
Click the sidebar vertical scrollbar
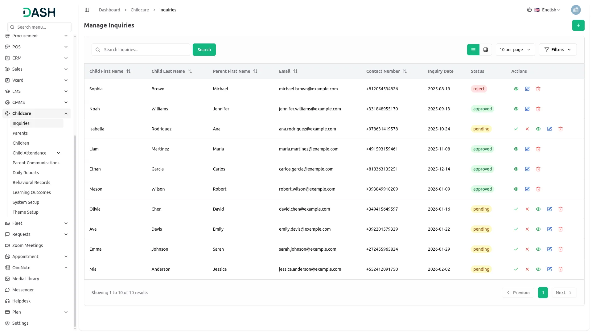click(x=75, y=231)
